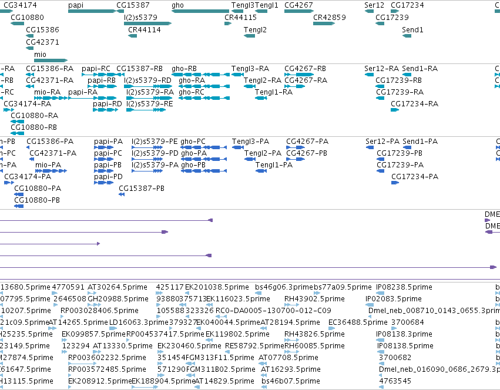Select the bs46b07.5prime EST label
Viewport: 500px width, 390px height.
tap(291, 381)
